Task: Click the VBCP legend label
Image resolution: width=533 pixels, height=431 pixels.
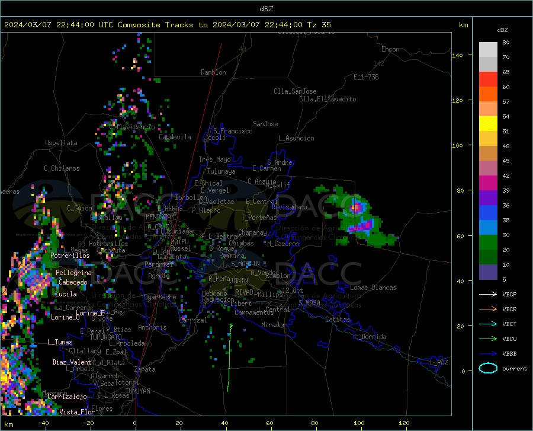Action: click(509, 294)
